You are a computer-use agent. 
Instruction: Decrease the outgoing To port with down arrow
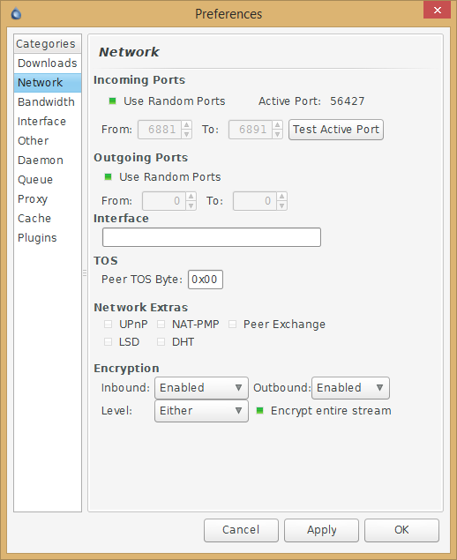tap(282, 205)
